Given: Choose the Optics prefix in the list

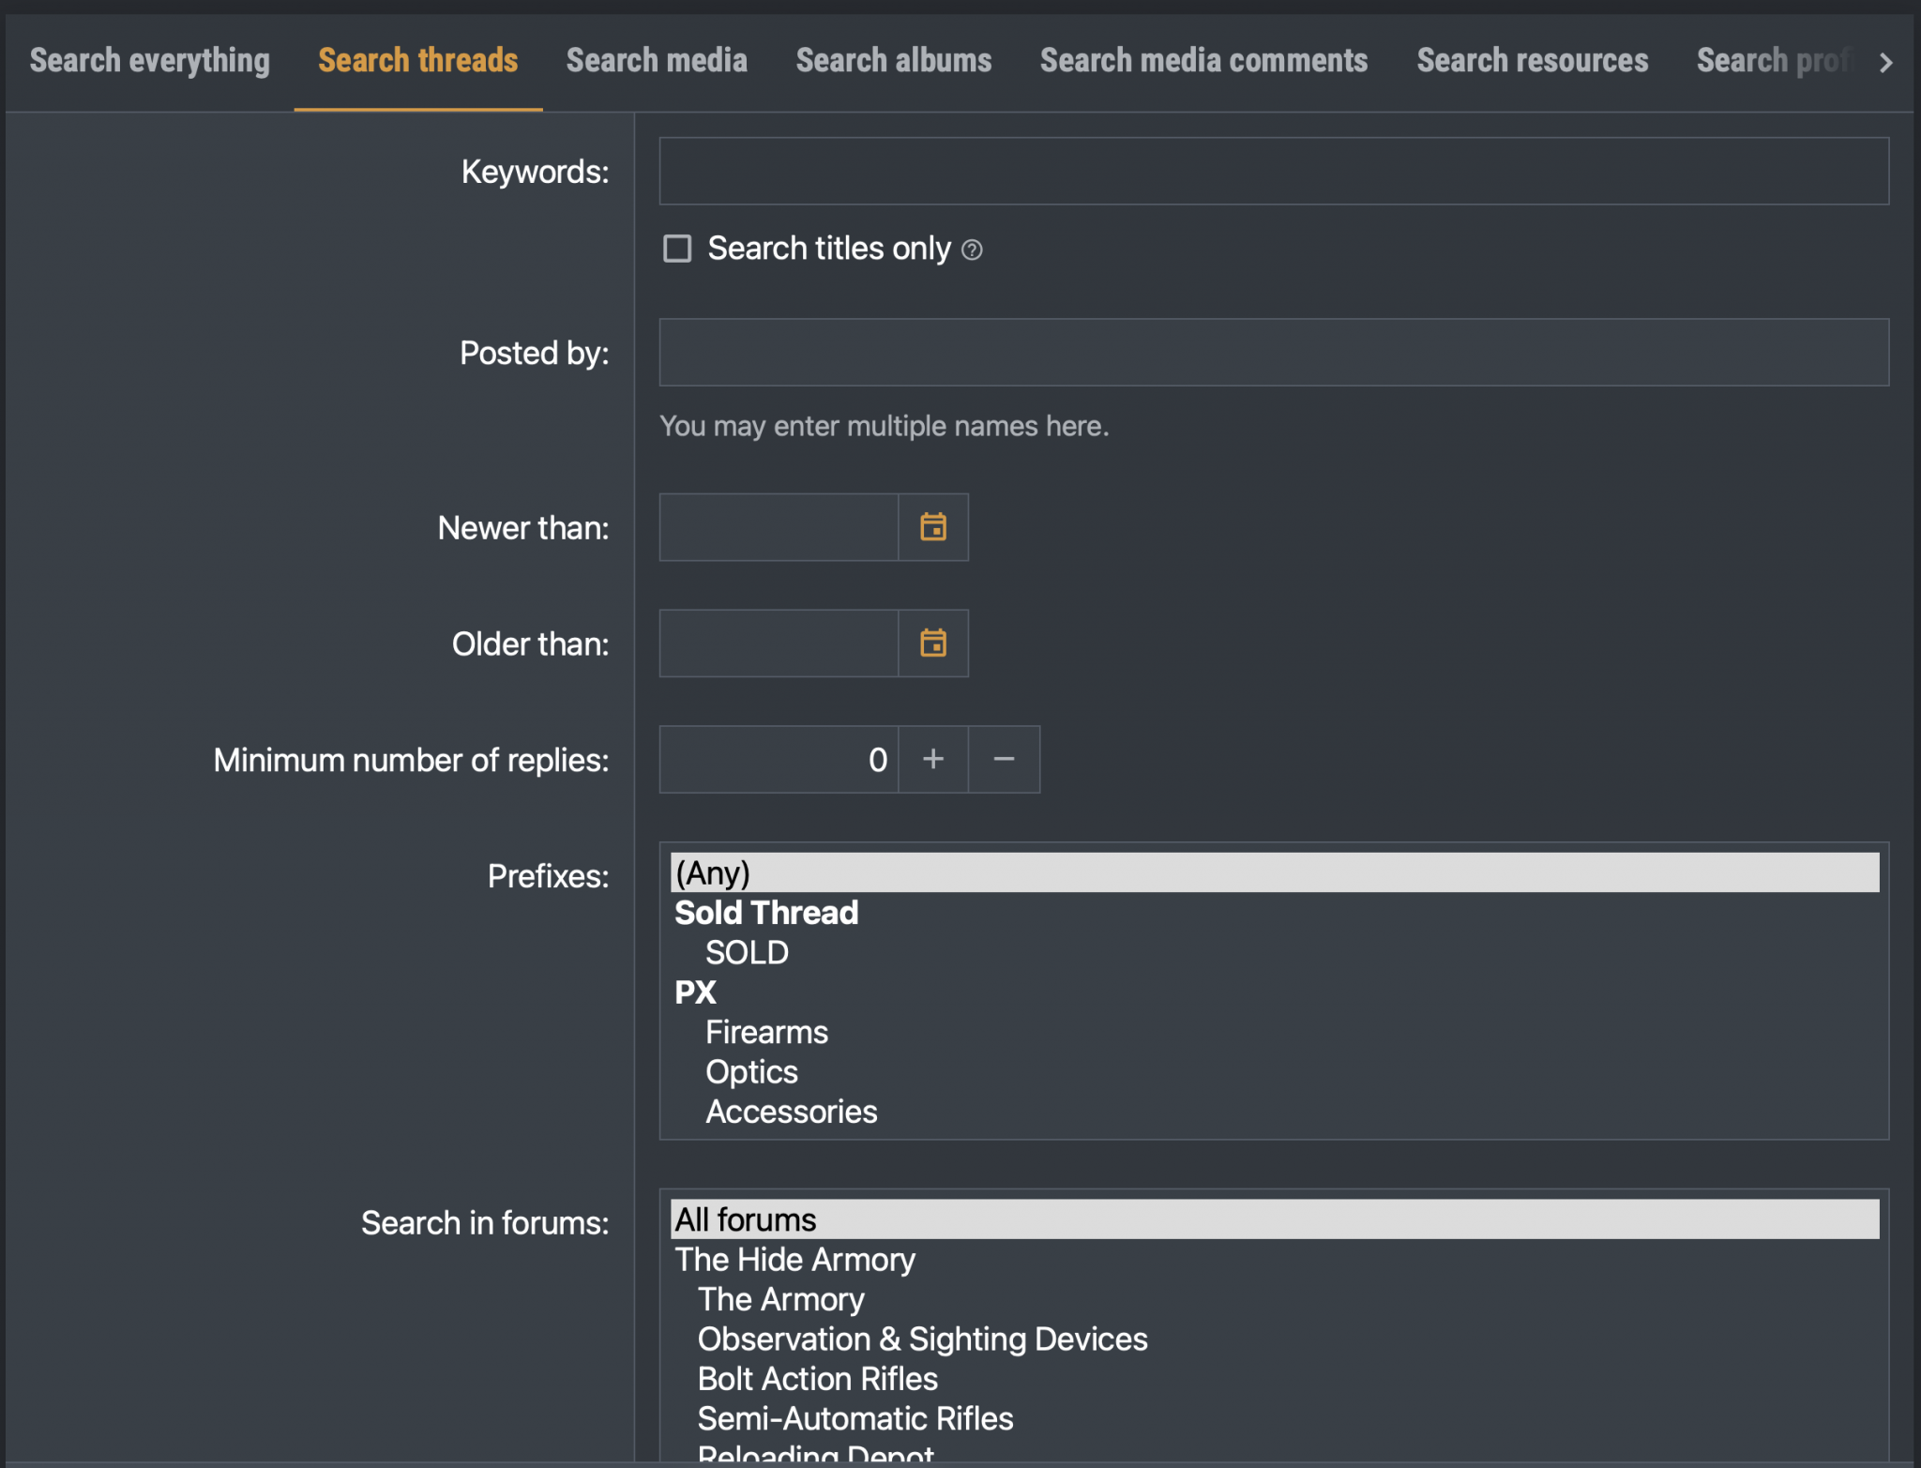Looking at the screenshot, I should click(x=751, y=1072).
